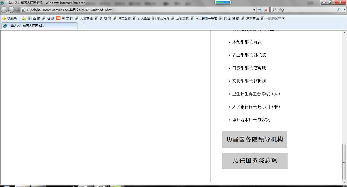Click the list item 卫生计生委主任 李斌(女)
The height and width of the screenshot is (187, 347).
point(257,94)
